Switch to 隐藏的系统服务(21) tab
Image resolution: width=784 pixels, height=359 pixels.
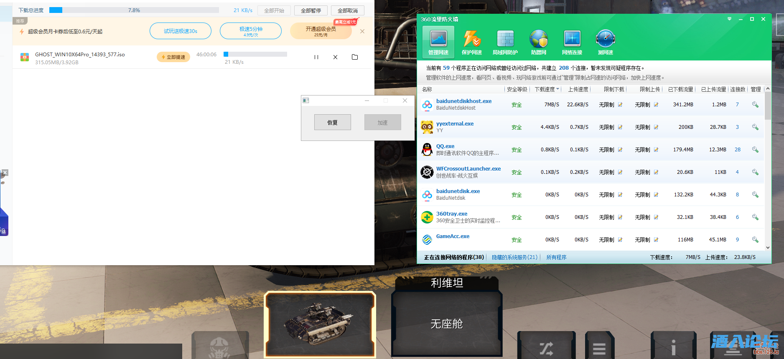[x=514, y=257]
